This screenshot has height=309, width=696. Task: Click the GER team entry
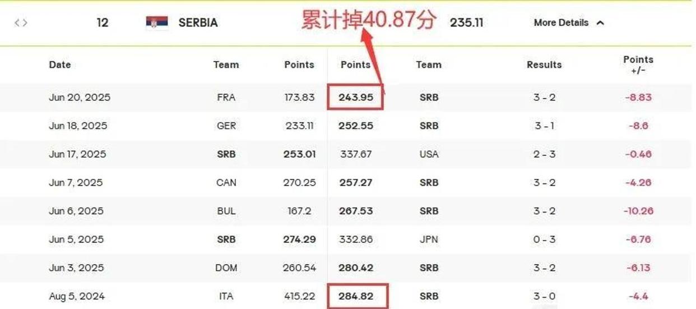coord(226,126)
